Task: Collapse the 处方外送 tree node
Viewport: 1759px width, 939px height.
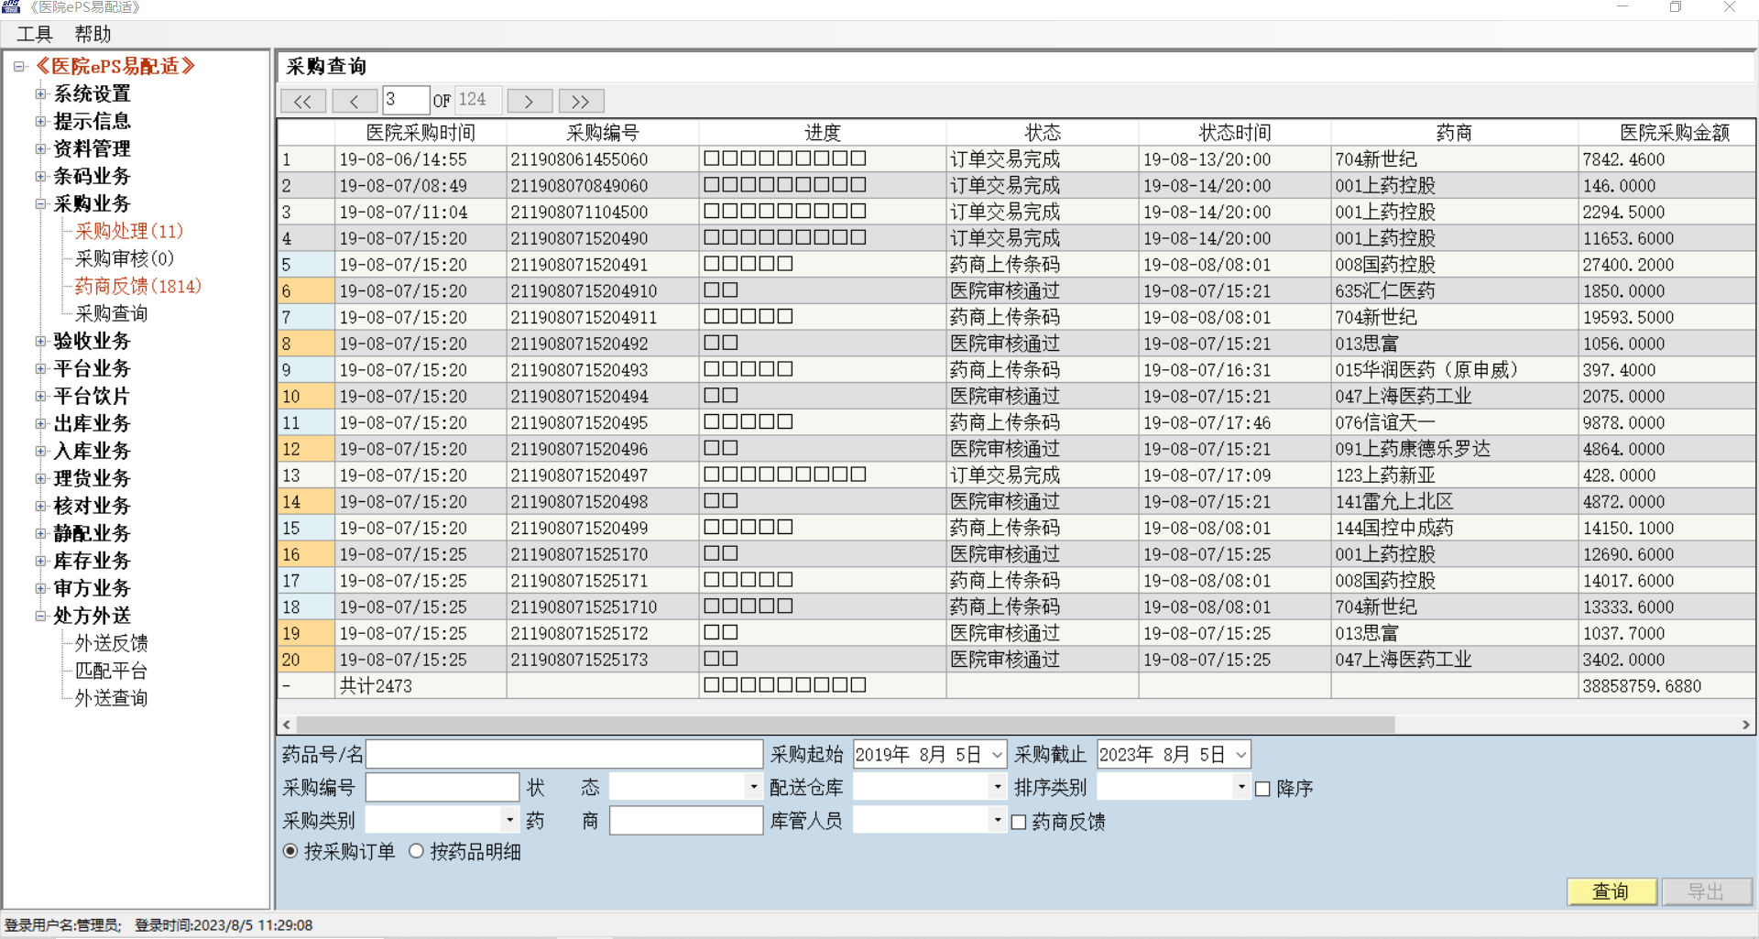Action: pos(40,616)
